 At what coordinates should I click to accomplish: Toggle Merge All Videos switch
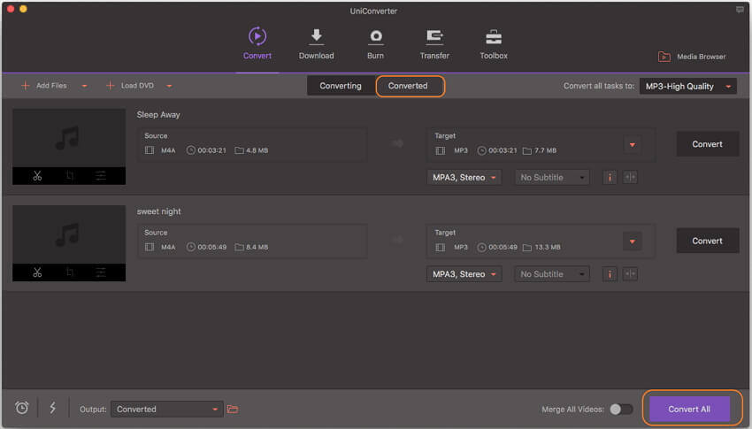tap(621, 410)
